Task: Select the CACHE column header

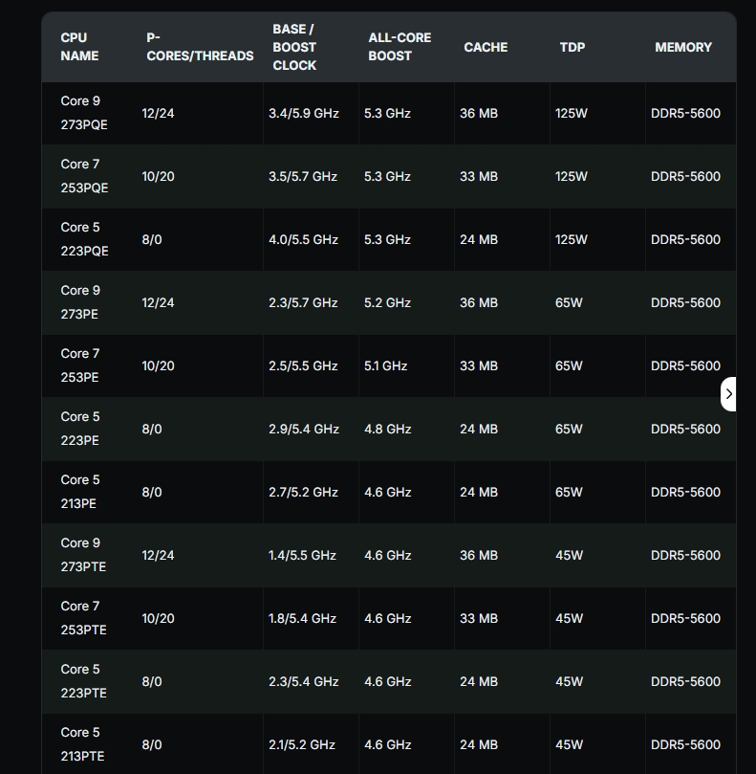Action: tap(486, 47)
